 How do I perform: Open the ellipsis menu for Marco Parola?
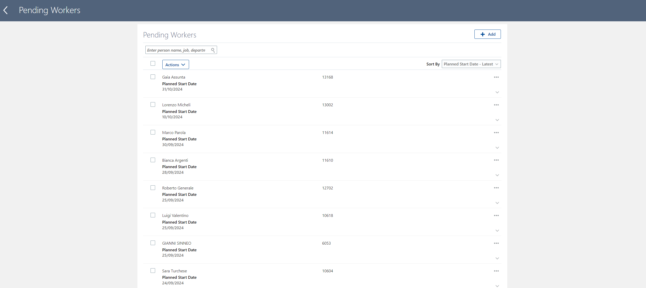click(496, 132)
